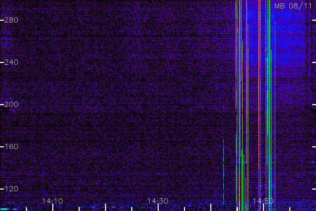Click the 280 frequency axis label

click(x=11, y=20)
